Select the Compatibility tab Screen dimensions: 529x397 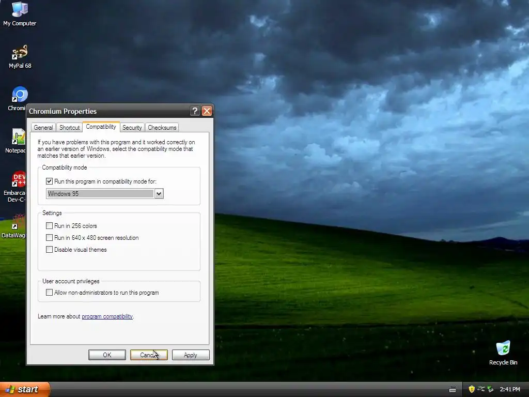(x=101, y=127)
